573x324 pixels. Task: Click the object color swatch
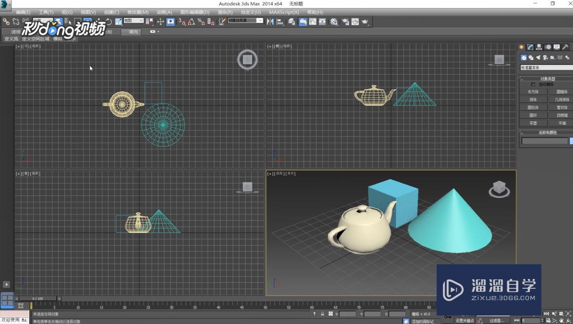tap(571, 141)
